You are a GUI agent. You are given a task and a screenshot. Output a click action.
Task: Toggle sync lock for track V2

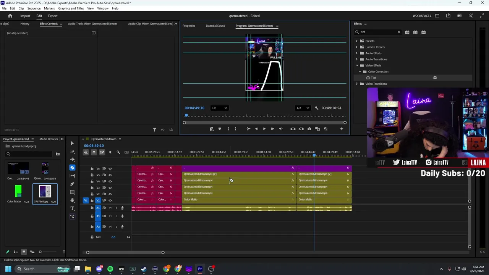[104, 194]
